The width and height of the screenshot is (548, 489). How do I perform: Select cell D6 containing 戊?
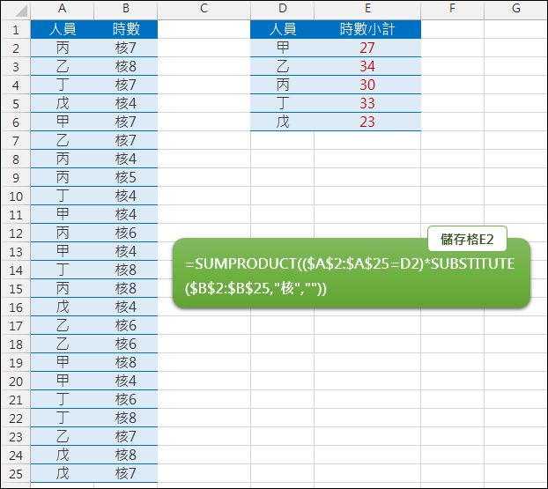click(x=283, y=122)
